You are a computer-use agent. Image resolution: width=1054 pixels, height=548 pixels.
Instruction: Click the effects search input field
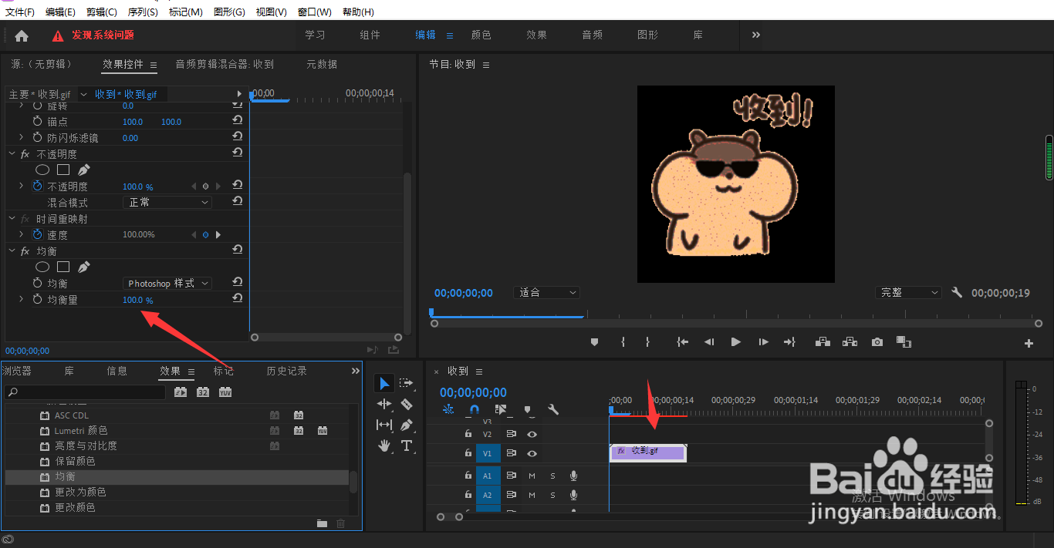pyautogui.click(x=86, y=392)
